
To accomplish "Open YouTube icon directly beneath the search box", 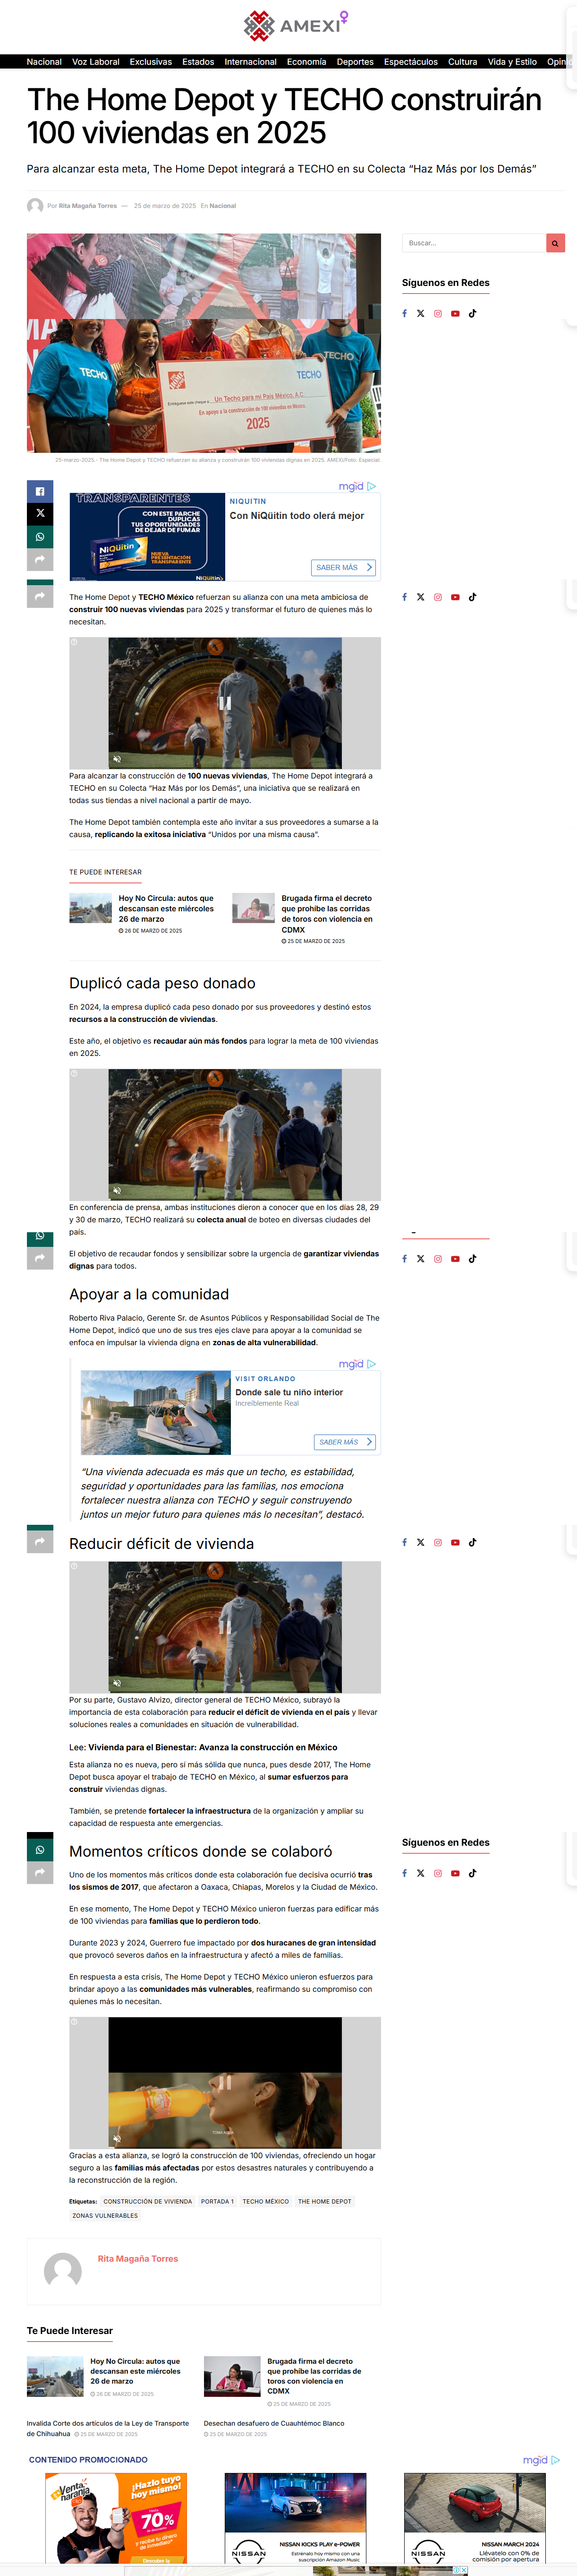I will point(455,313).
